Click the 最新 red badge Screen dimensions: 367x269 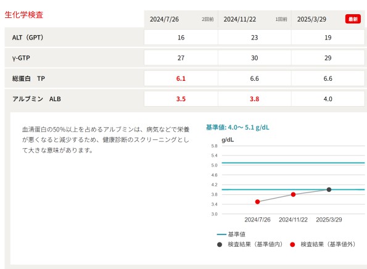(353, 19)
